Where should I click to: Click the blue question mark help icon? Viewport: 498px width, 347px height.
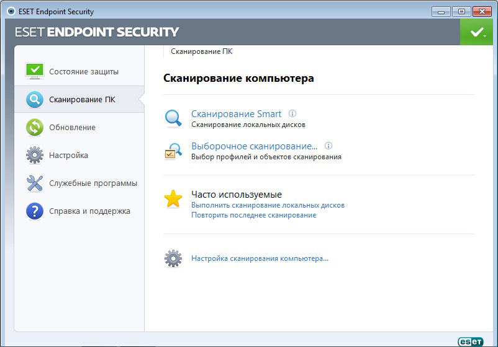click(35, 211)
